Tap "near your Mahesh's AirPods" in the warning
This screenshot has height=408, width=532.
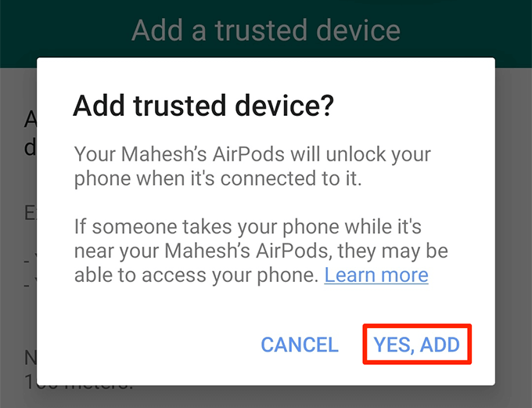[x=202, y=251]
